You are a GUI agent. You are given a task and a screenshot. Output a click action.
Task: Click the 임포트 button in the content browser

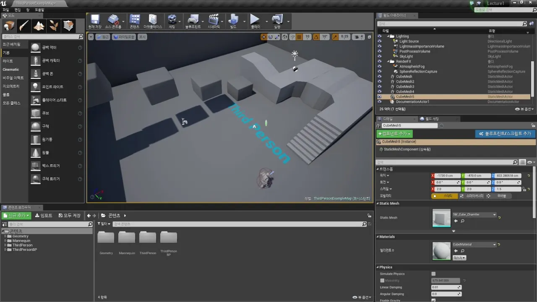[44, 216]
